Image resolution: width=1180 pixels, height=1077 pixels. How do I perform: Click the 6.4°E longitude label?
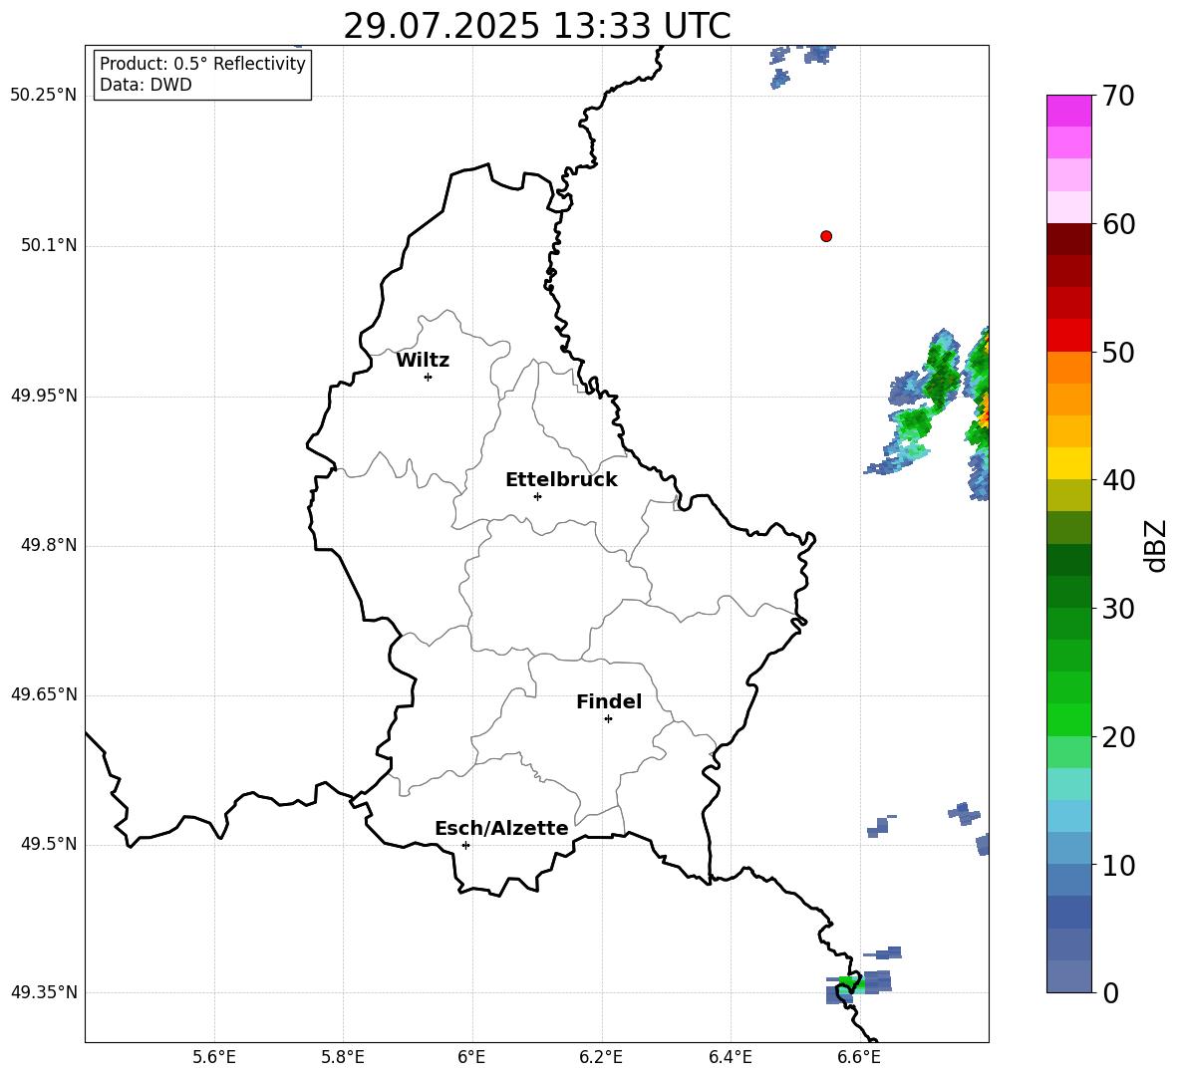(730, 1057)
